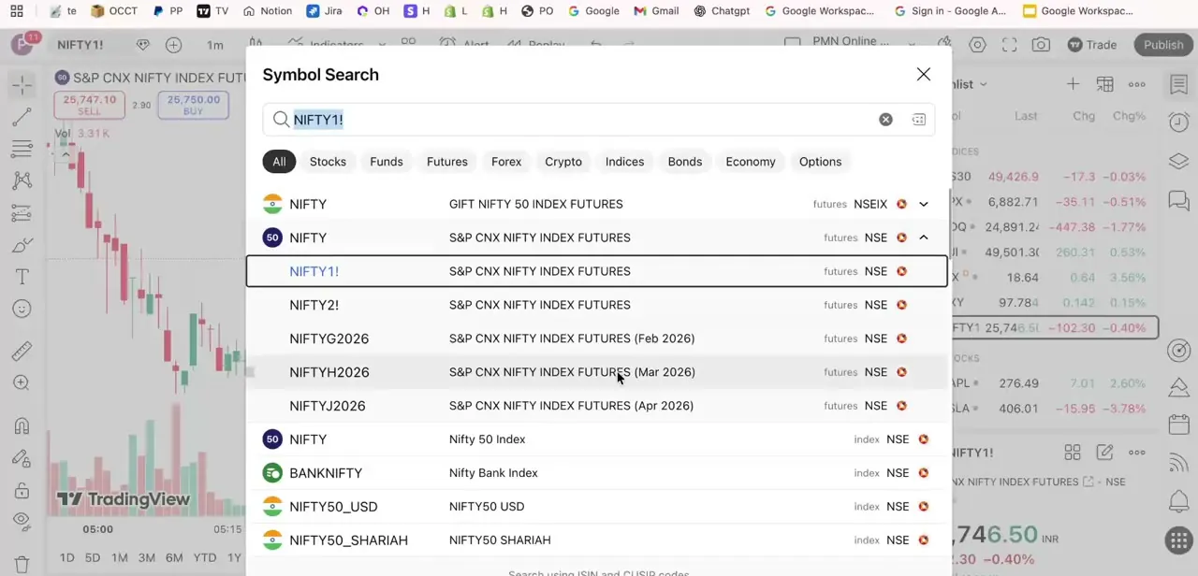1198x576 pixels.
Task: Select the Stocks filter tab
Action: (328, 162)
